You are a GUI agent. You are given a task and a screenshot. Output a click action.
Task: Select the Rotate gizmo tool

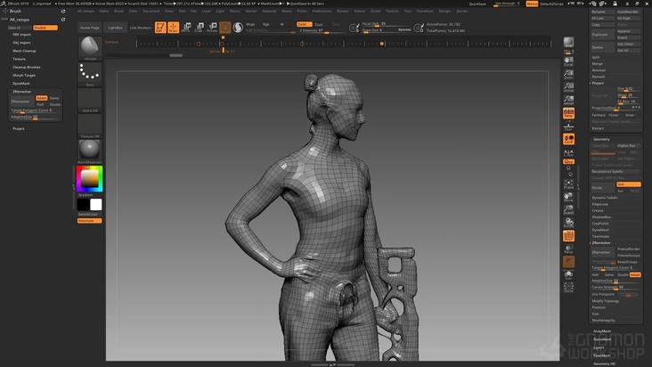coord(212,28)
